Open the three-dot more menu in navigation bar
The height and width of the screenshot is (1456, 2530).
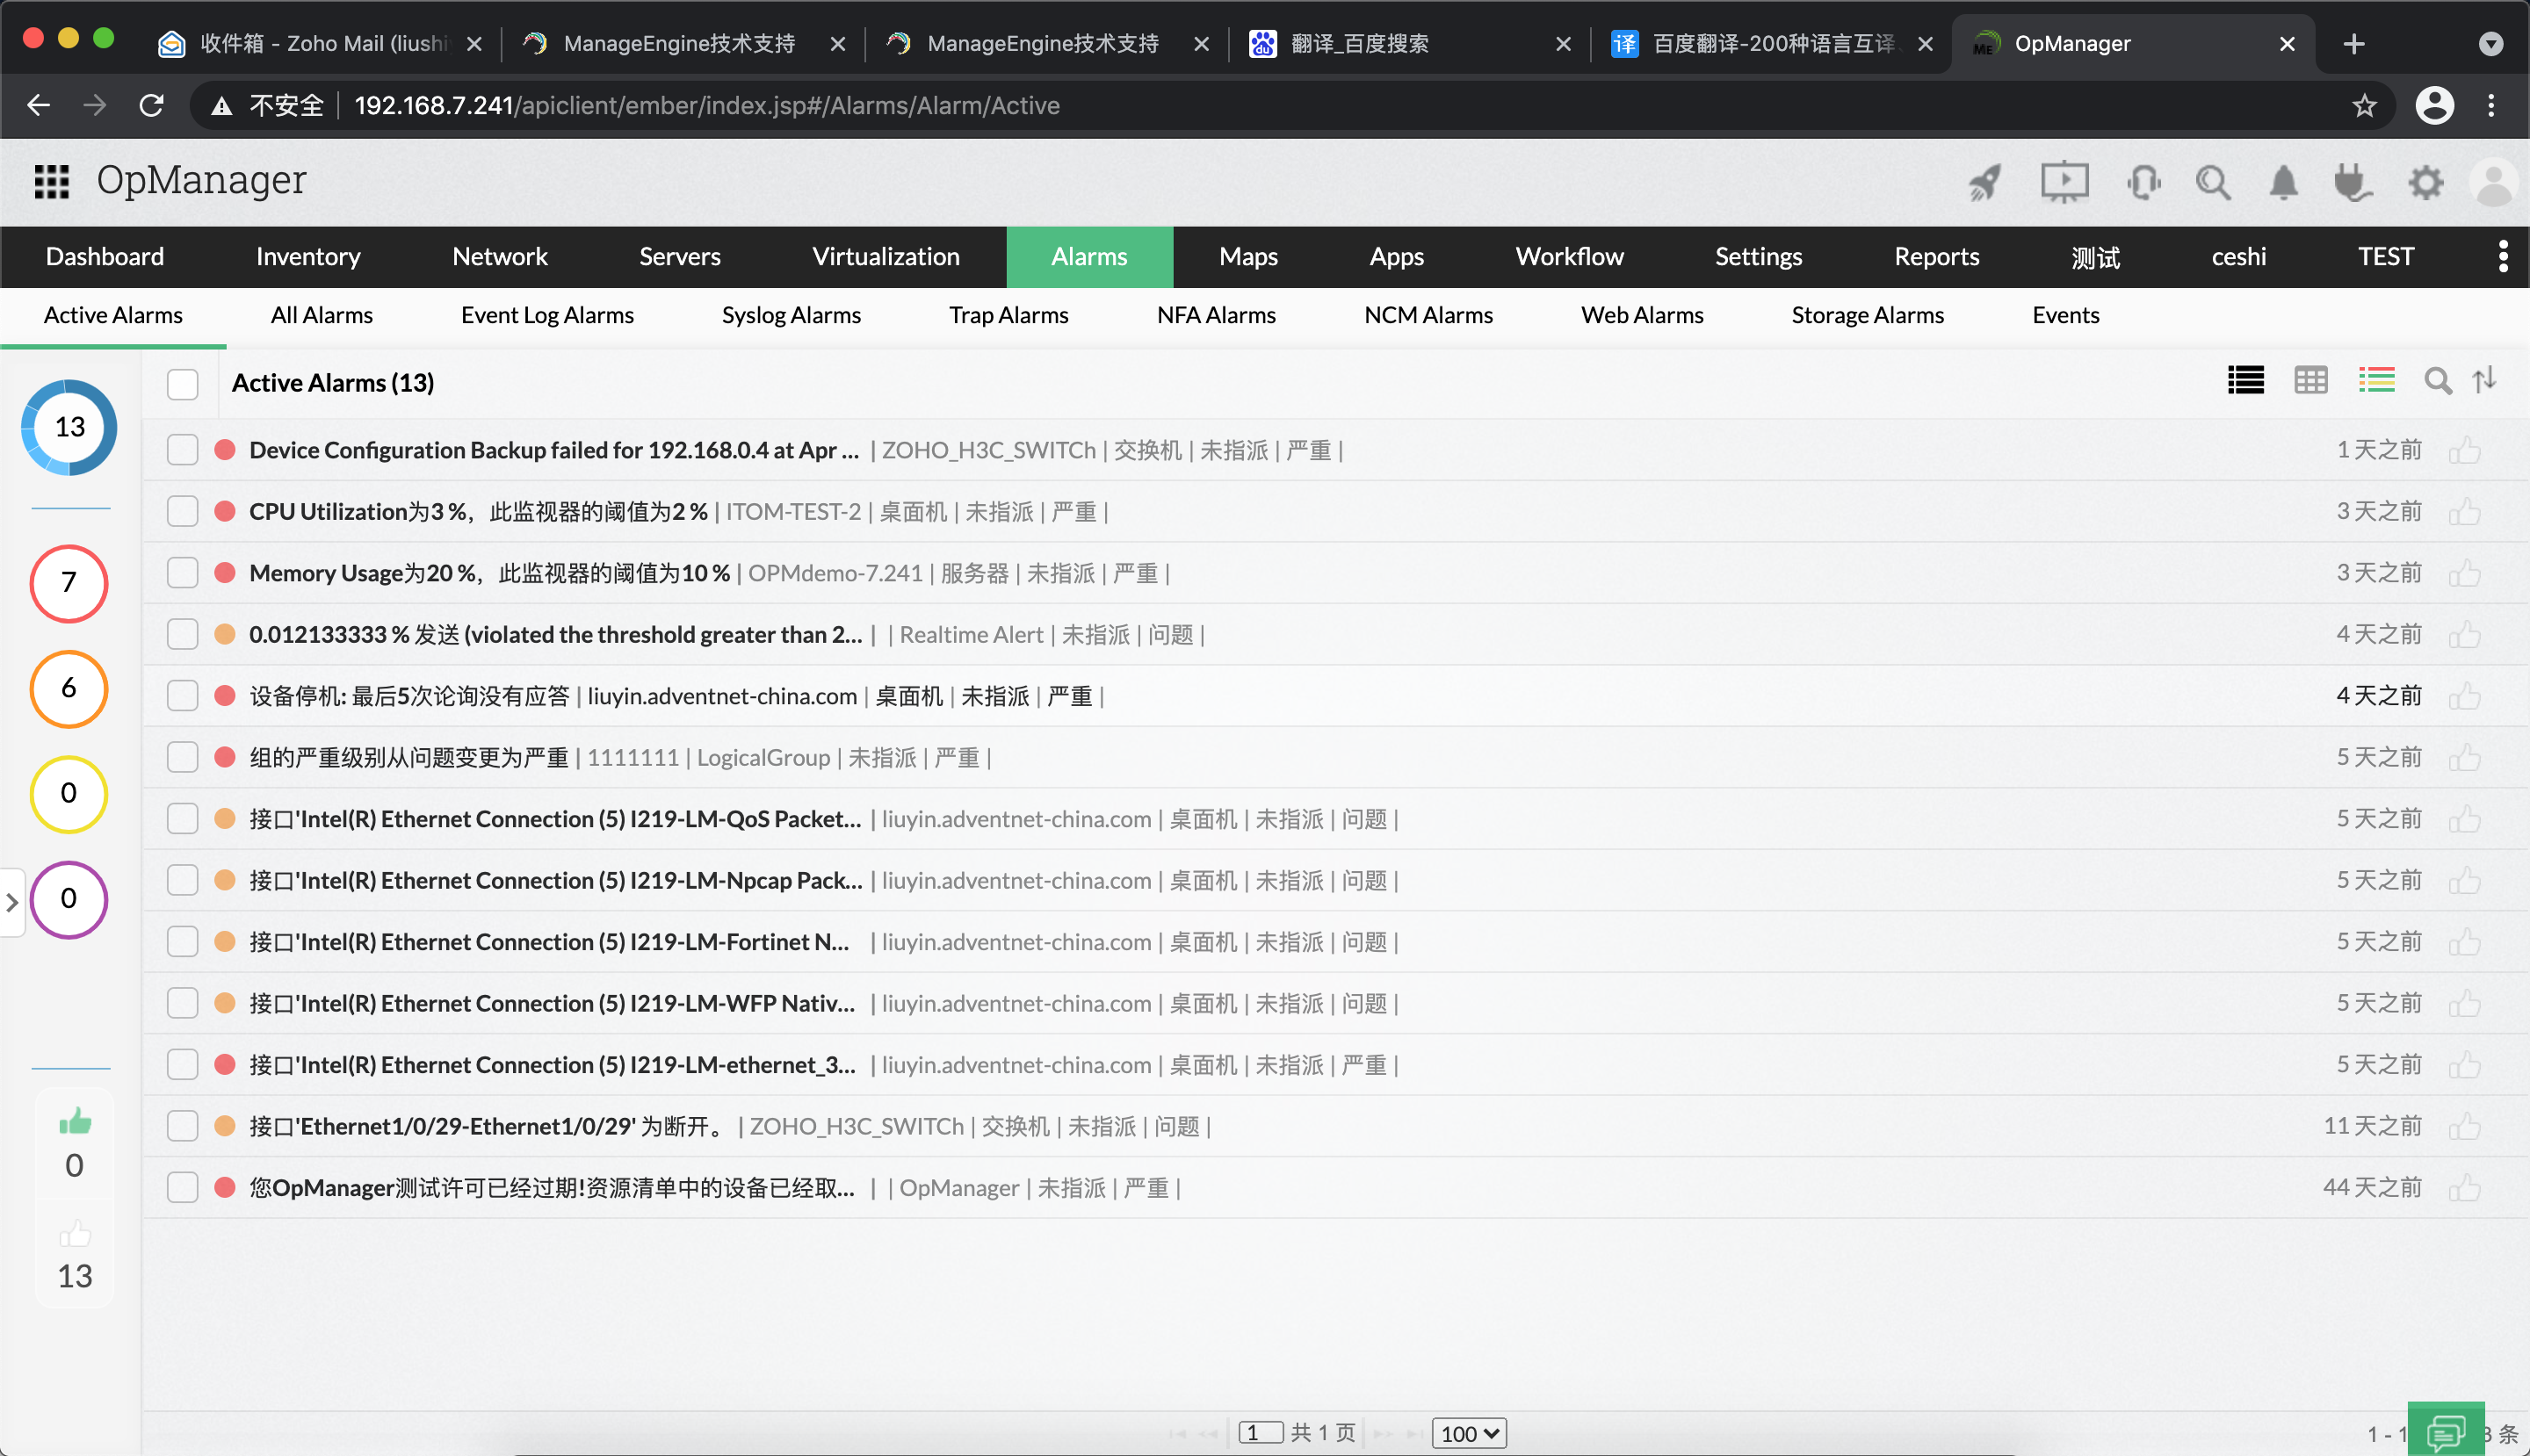pyautogui.click(x=2502, y=257)
